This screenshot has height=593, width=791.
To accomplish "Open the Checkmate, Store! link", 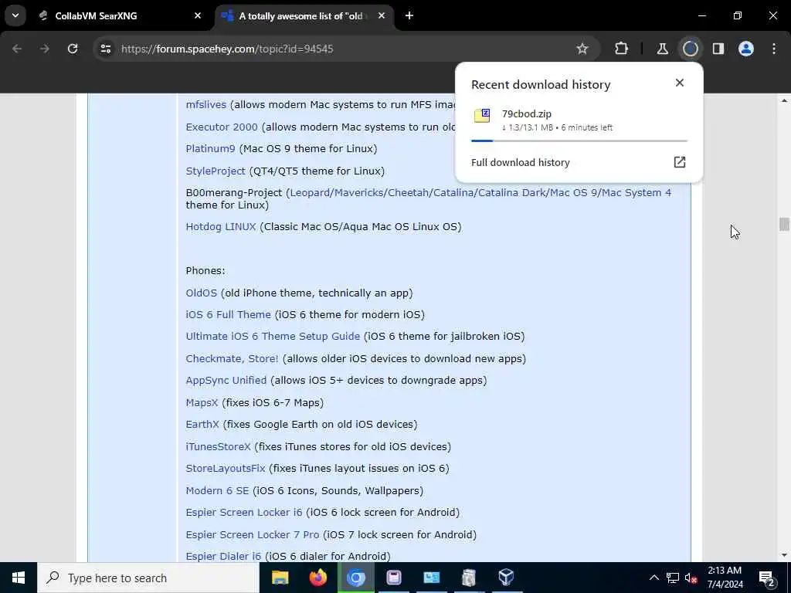I will pos(232,358).
